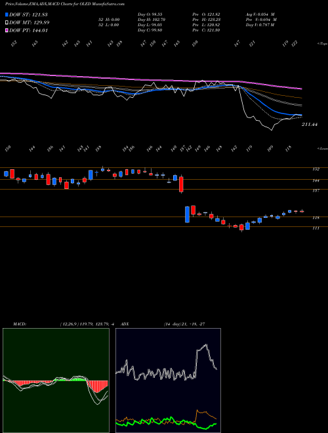Click the 52 L: 0.00 value
328x433 pixels.
coord(108,25)
